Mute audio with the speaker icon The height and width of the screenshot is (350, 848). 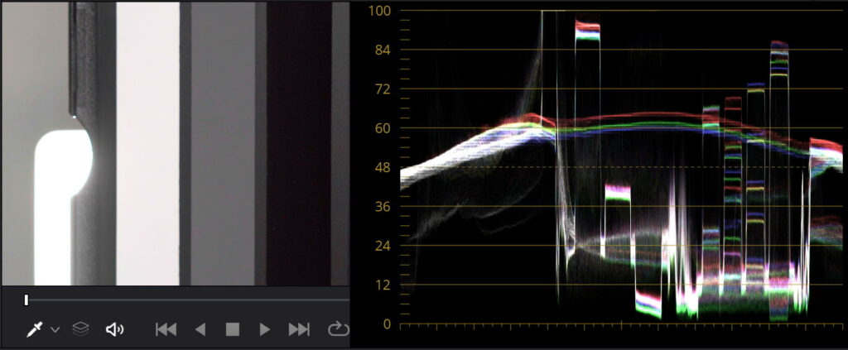[x=114, y=329]
